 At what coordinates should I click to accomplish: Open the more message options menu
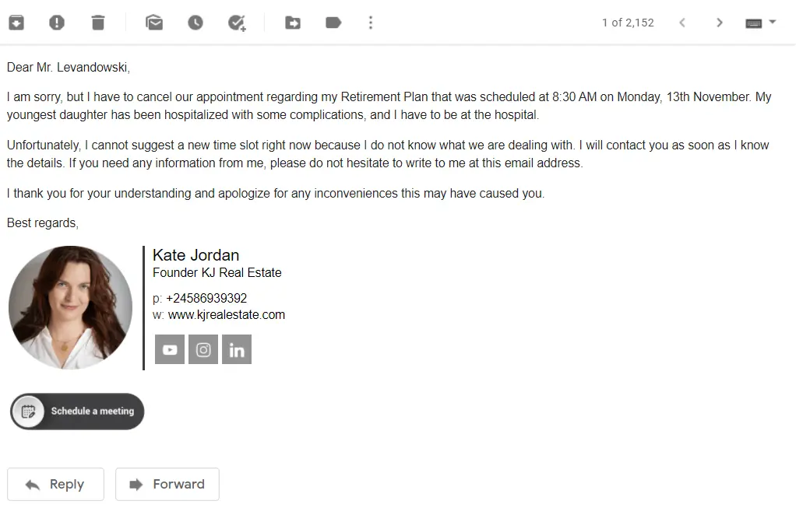coord(371,22)
